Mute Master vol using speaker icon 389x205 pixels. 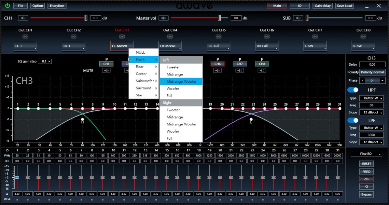coord(164,18)
